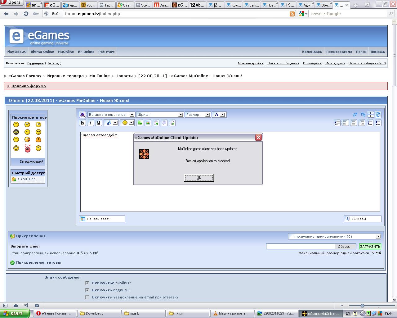Screen dimensions: 397x318
Task: Click the italic formatting button
Action: tap(90, 123)
